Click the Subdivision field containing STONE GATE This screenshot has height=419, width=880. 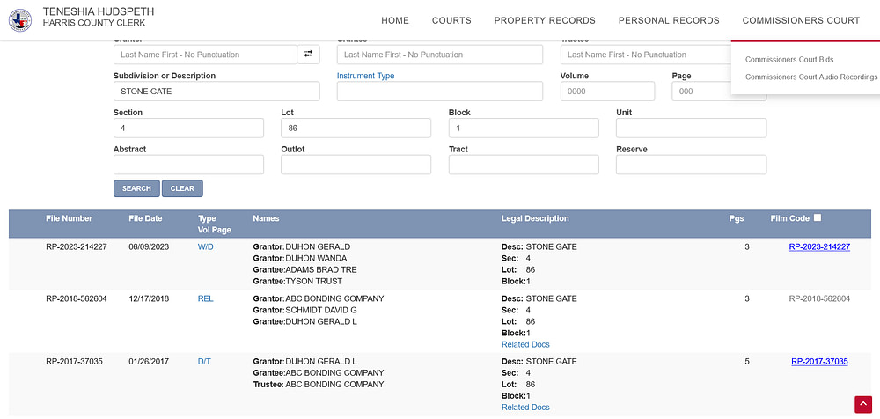(216, 91)
